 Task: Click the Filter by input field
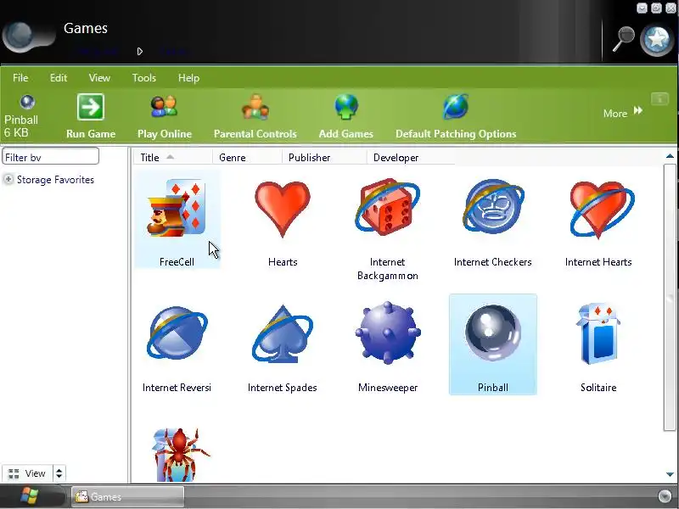[51, 156]
